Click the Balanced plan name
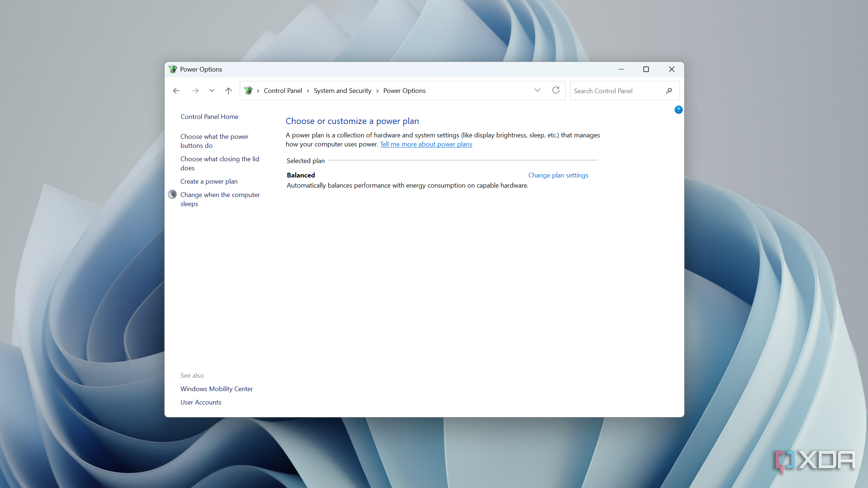This screenshot has width=868, height=488. (301, 175)
